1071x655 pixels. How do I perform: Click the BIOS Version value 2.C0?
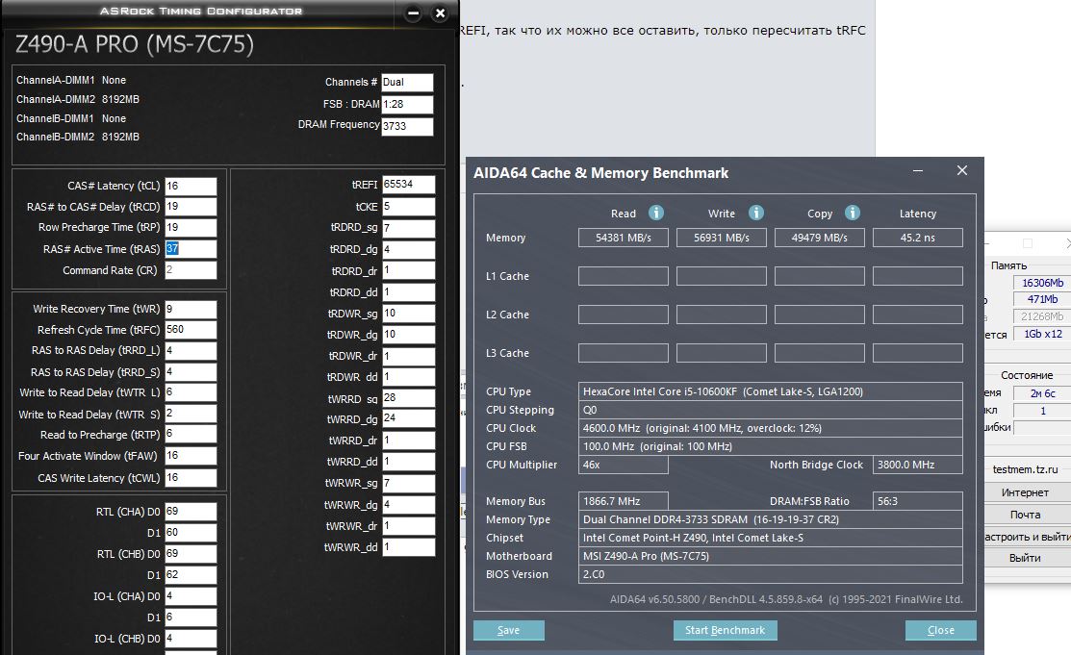(771, 574)
